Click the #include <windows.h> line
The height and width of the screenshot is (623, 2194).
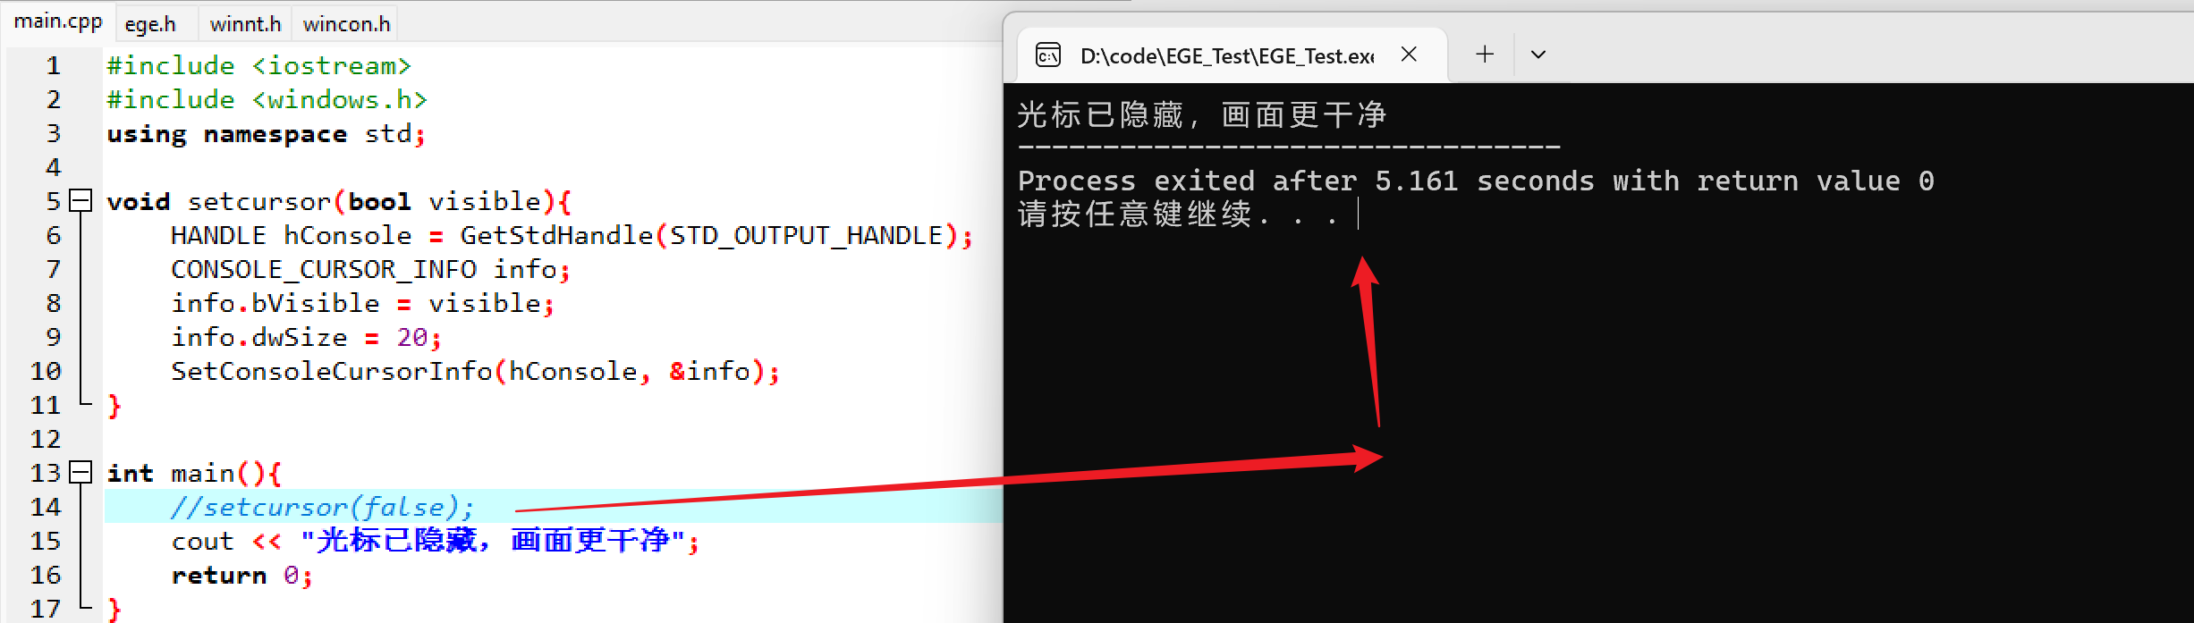pyautogui.click(x=267, y=99)
